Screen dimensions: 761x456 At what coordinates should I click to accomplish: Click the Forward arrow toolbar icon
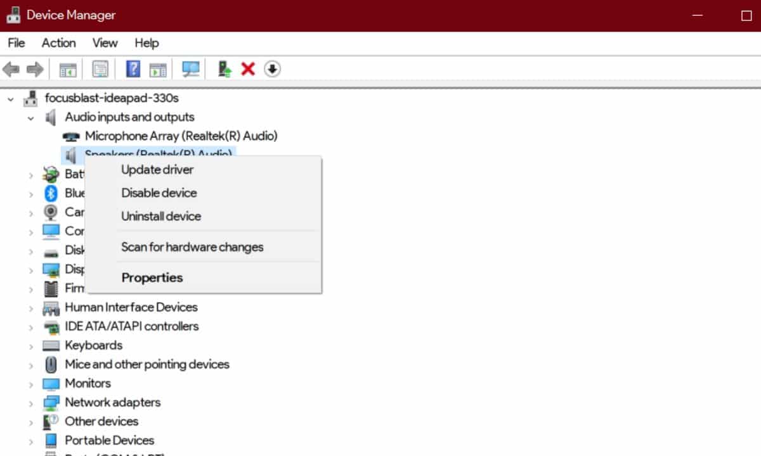(x=35, y=69)
